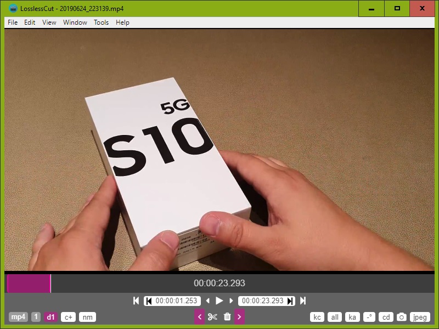This screenshot has width=439, height=329.
Task: Set cut start to current position
Action: pyautogui.click(x=149, y=301)
